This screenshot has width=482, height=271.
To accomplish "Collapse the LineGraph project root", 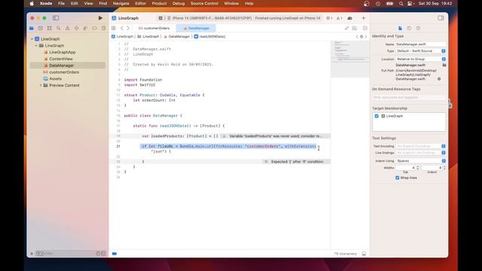I will pyautogui.click(x=32, y=39).
